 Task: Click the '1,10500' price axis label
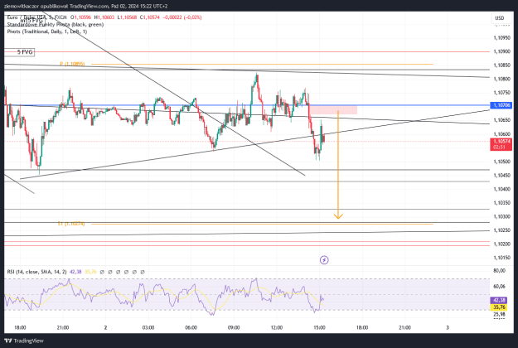coord(501,162)
